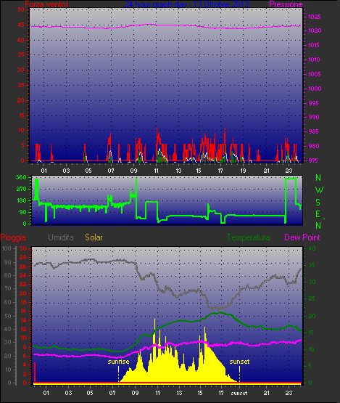Viewport: 340px width, 403px height.
Task: Click the W compass letter beside direction graph
Action: [319, 190]
